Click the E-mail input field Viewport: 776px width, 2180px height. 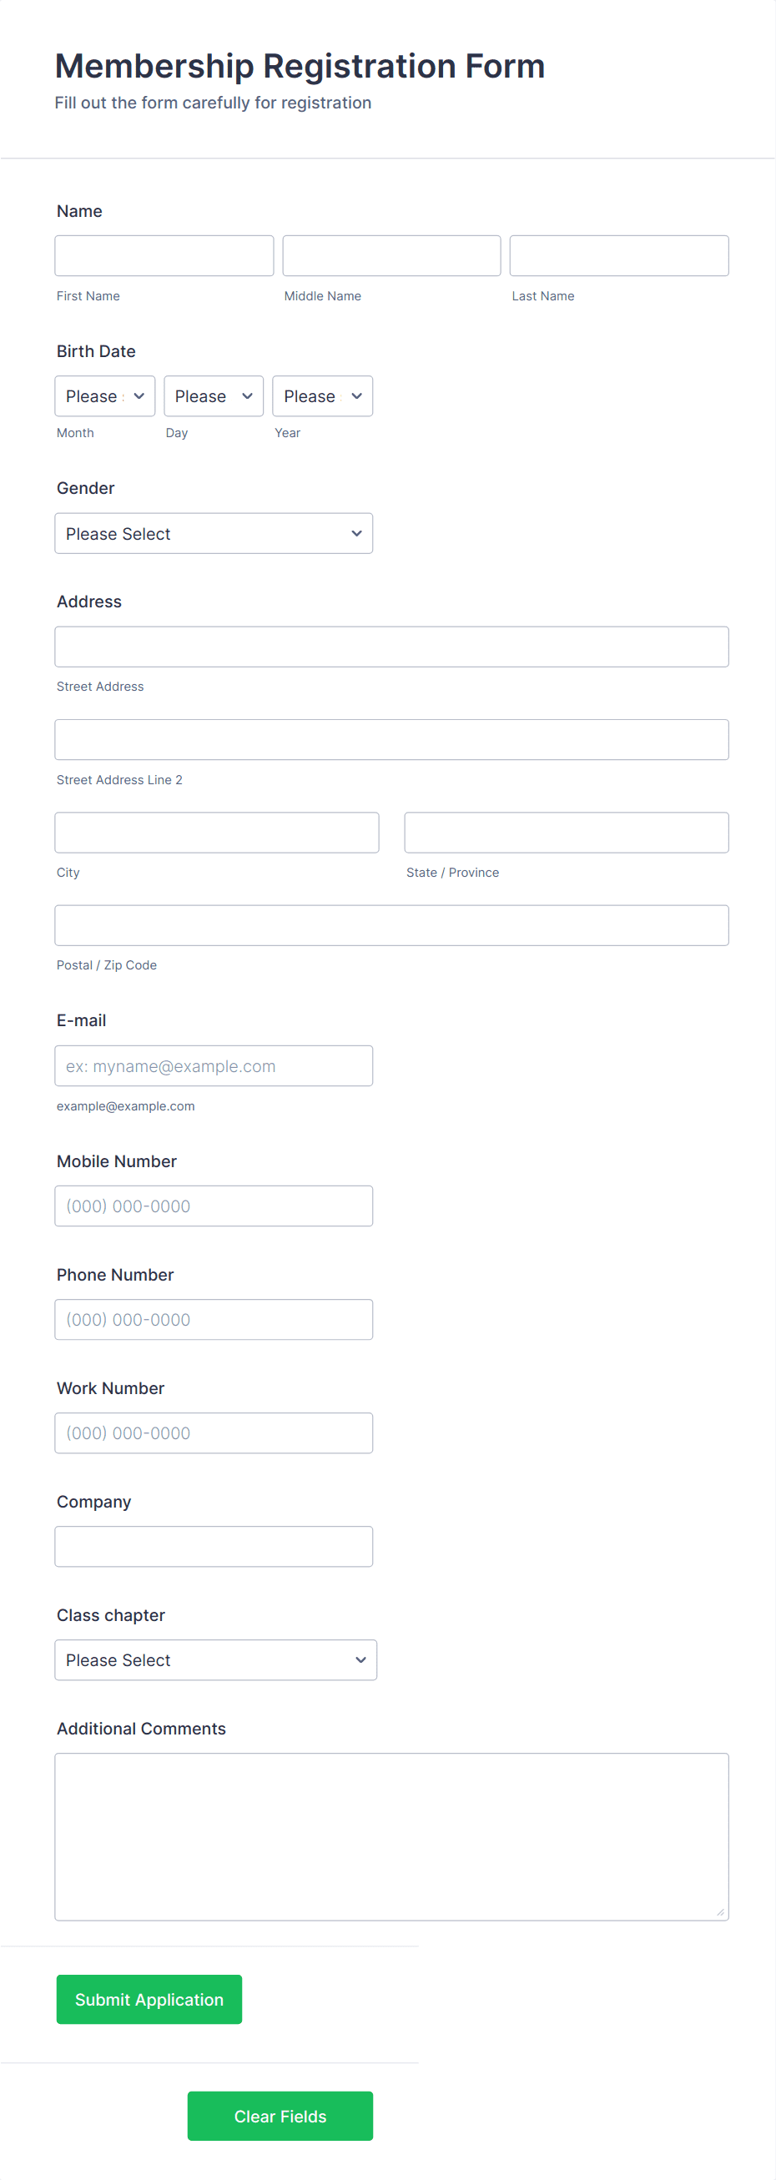click(x=214, y=1065)
